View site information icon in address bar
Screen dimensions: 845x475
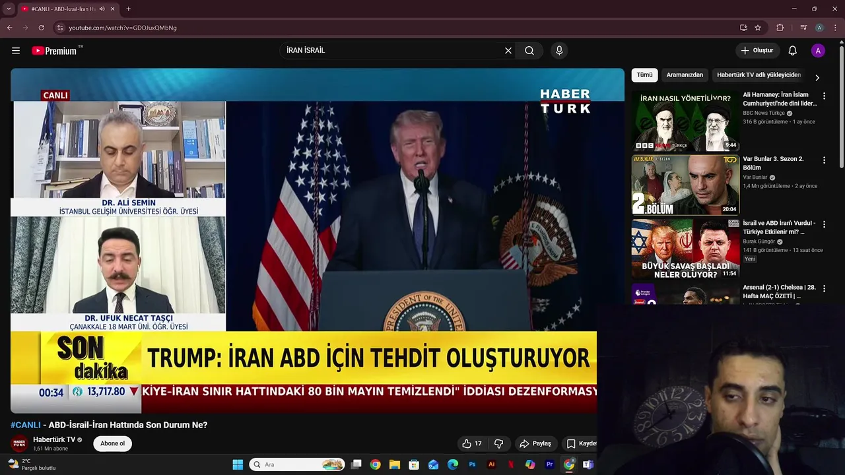(60, 28)
